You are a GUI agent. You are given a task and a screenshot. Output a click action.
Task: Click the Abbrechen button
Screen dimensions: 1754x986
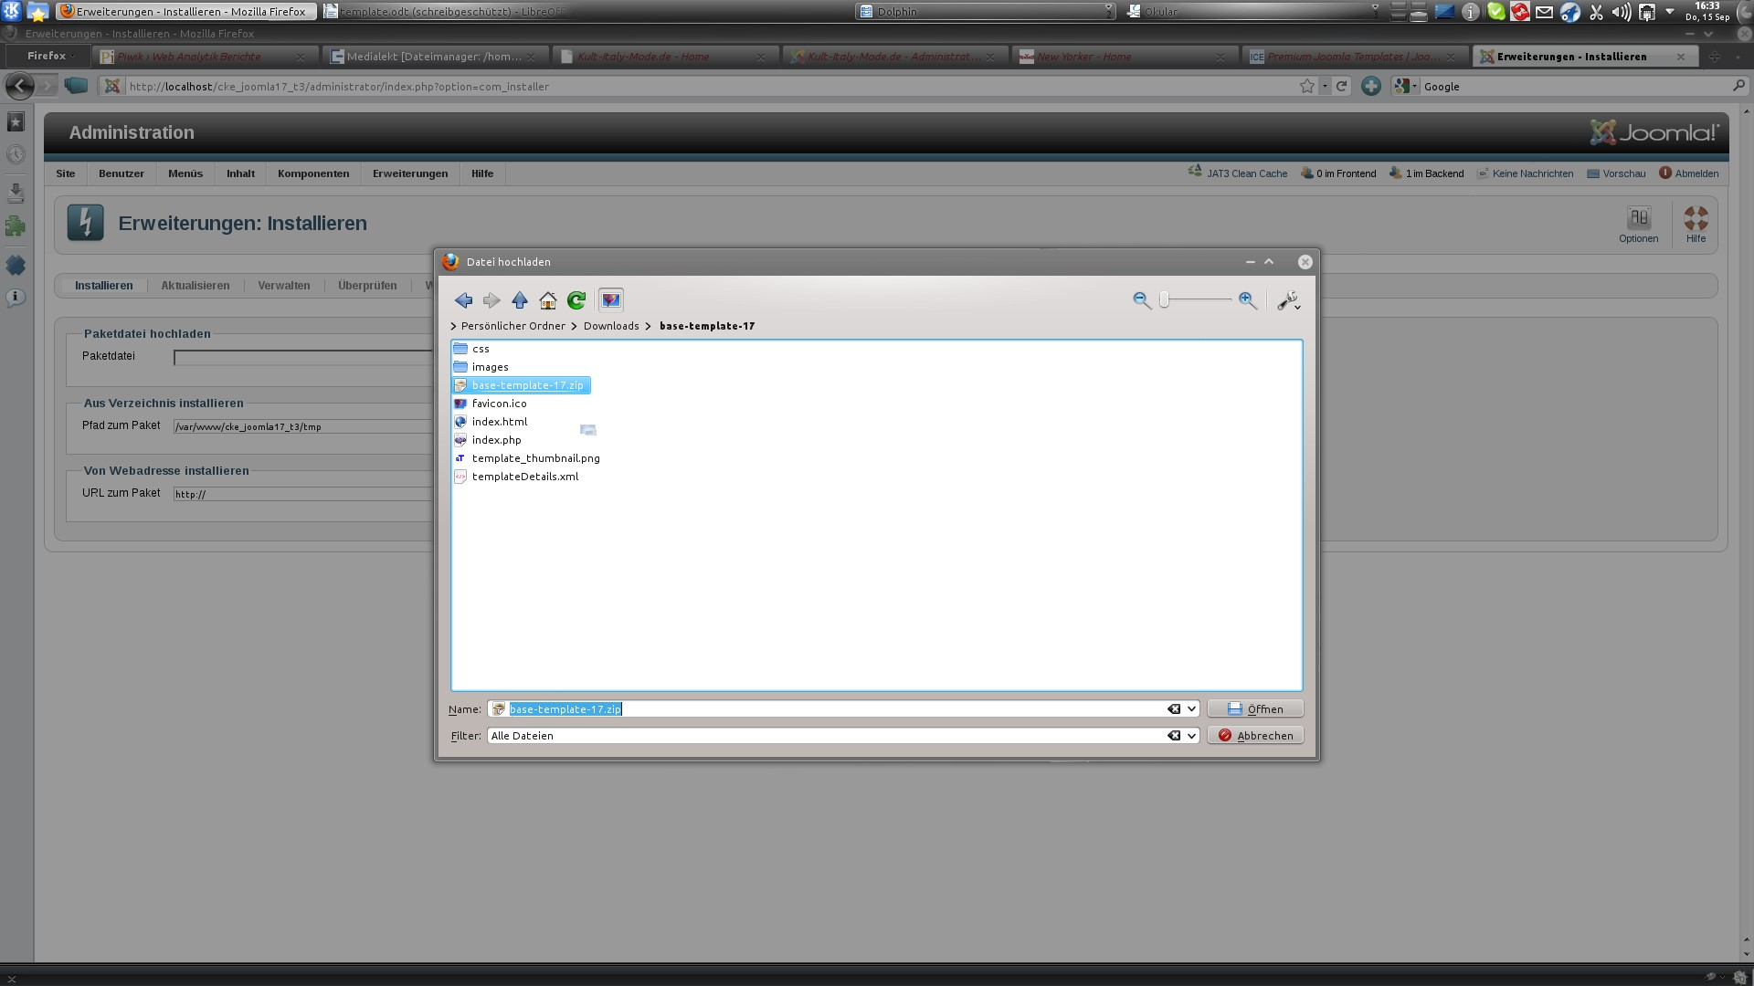coord(1255,736)
